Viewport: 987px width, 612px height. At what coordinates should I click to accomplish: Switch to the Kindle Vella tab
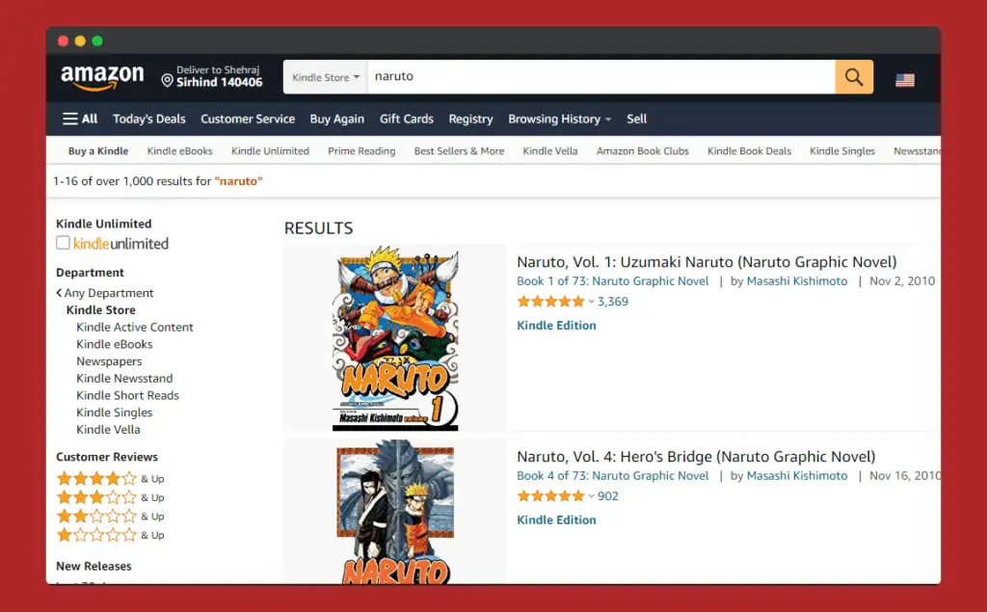[x=550, y=151]
